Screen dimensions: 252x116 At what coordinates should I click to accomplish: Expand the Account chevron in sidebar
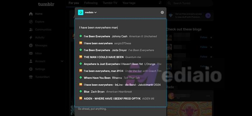coord(62,61)
